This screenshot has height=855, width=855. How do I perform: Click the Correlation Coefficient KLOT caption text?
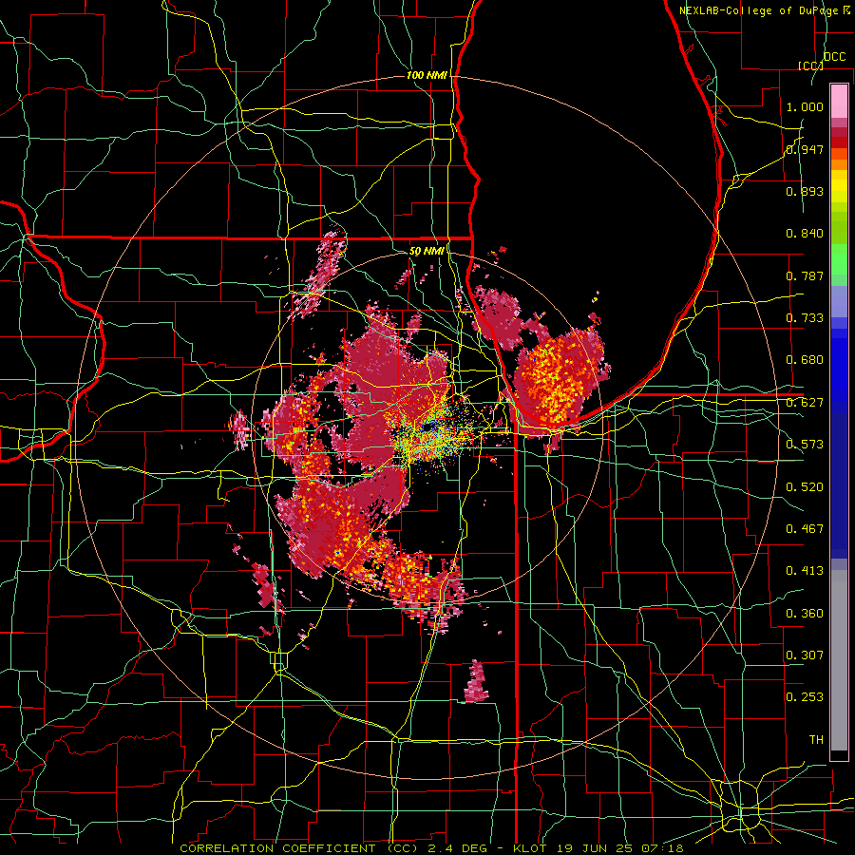point(431,848)
